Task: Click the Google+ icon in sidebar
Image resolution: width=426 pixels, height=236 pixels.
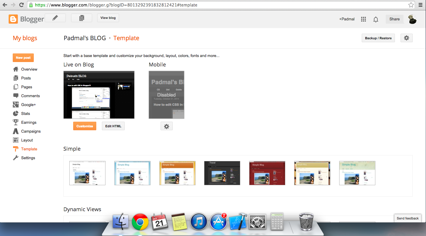Action: pyautogui.click(x=16, y=105)
